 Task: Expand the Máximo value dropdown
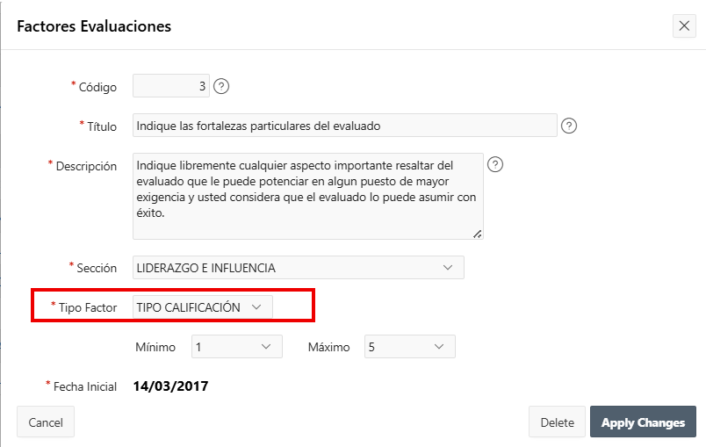[x=409, y=347]
